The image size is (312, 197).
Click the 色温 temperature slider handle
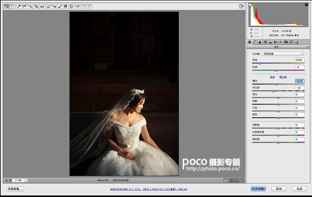(259, 63)
